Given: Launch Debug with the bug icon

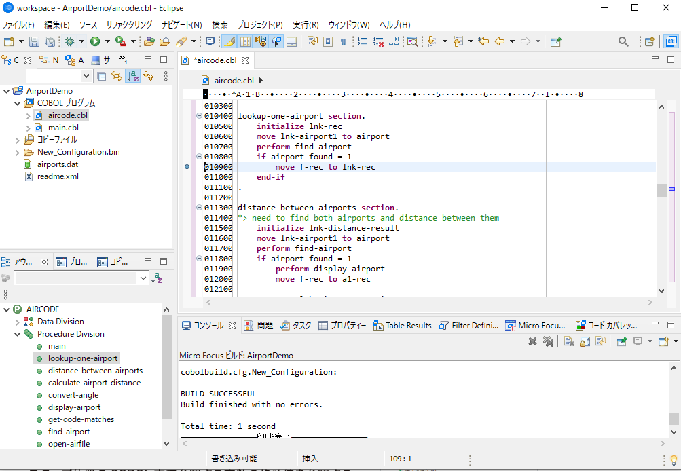Looking at the screenshot, I should point(69,41).
